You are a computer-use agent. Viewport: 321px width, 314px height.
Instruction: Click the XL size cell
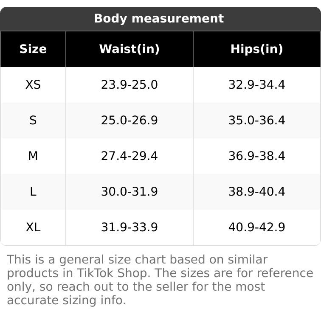click(33, 227)
